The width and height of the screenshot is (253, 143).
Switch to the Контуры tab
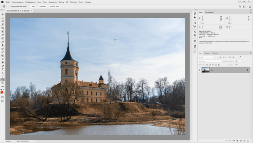[x=215, y=53]
